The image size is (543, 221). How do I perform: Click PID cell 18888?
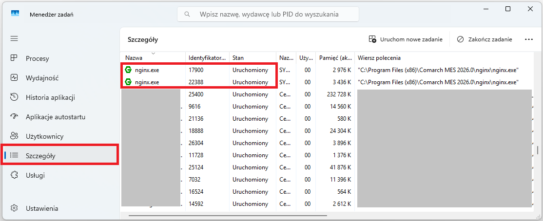[196, 131]
